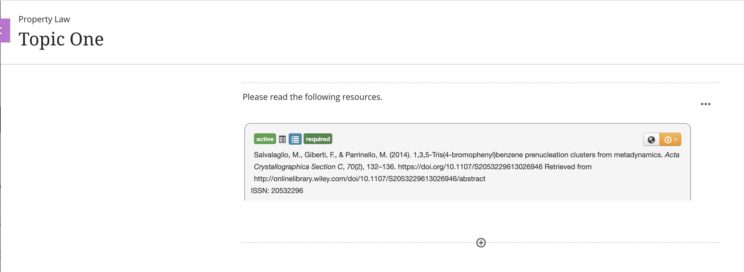Click the orange download count button
The width and height of the screenshot is (744, 272).
click(670, 140)
